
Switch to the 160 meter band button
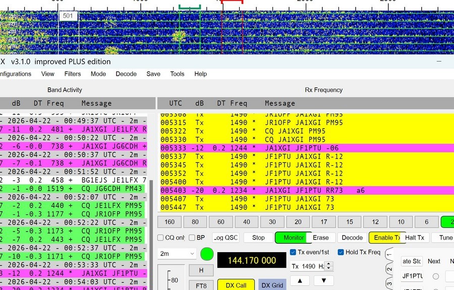click(169, 222)
